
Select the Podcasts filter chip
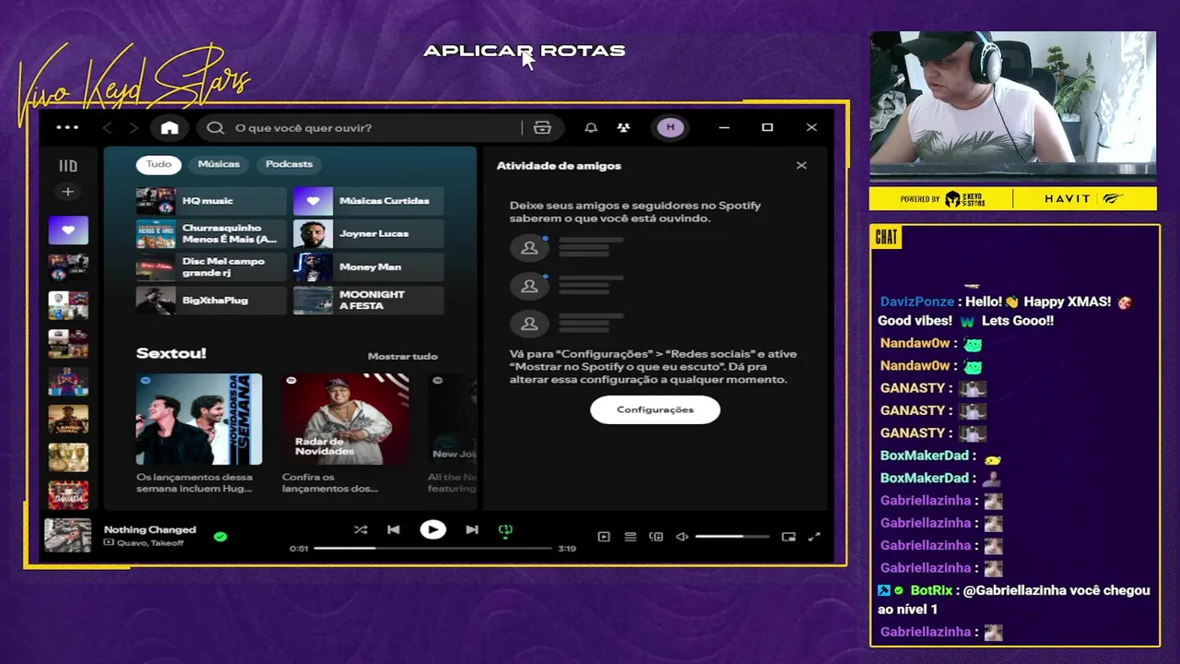tap(289, 164)
